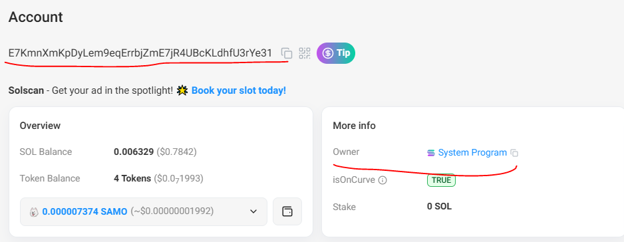Show the QR code for this address
This screenshot has width=624, height=242.
(305, 53)
